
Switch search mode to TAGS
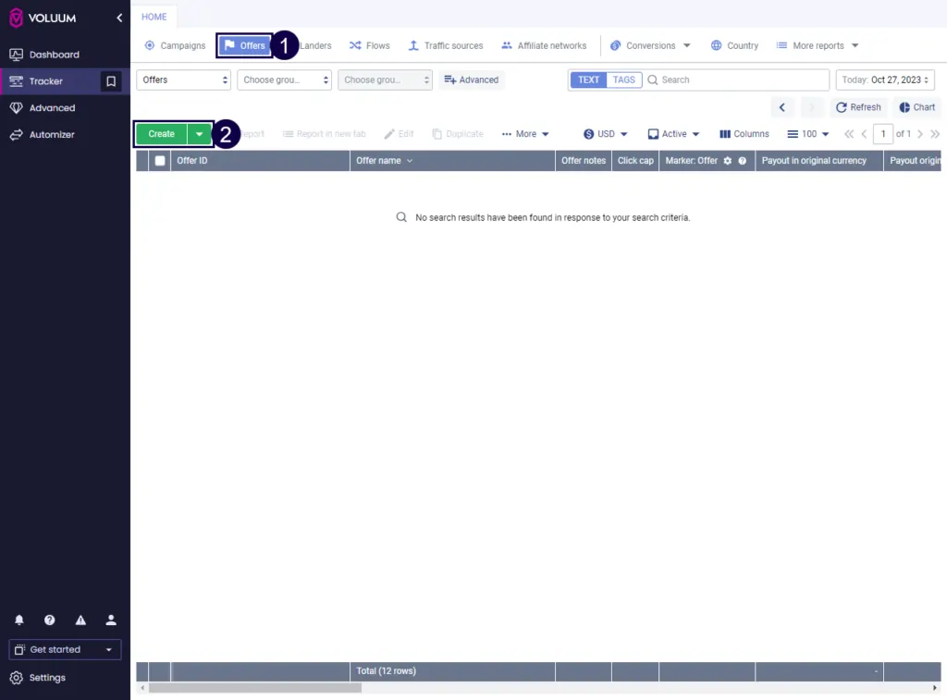point(624,80)
